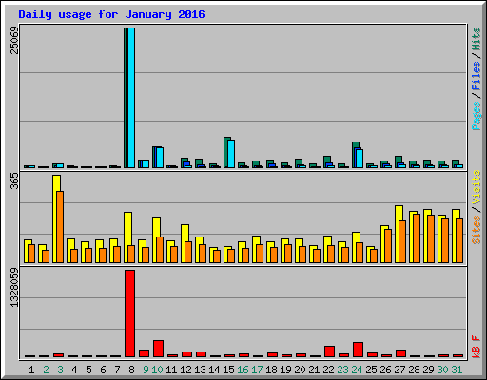Select day 13 on the x-axis
The width and height of the screenshot is (487, 380).
(200, 370)
